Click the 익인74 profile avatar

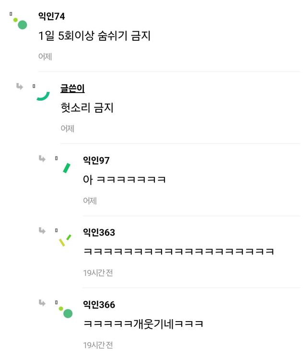tap(19, 22)
